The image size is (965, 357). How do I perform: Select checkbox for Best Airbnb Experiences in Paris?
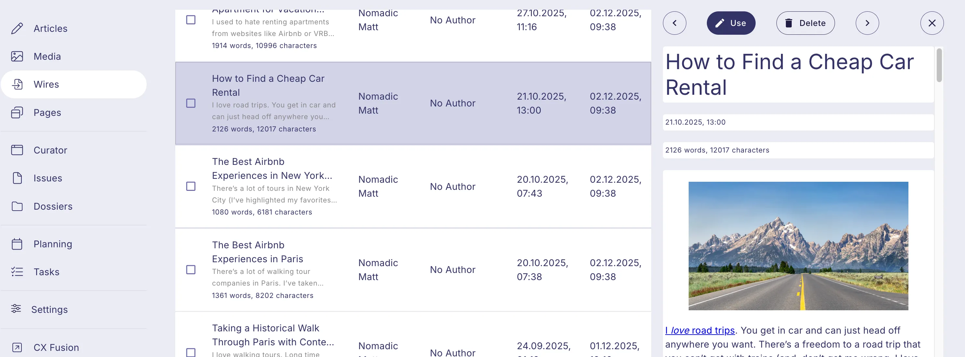click(x=191, y=269)
